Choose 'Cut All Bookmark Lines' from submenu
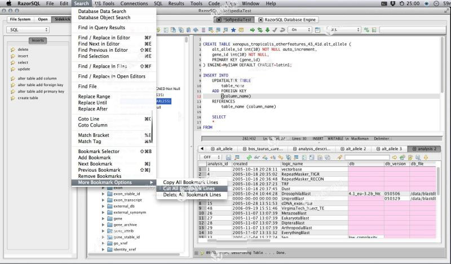The image size is (451, 264). [x=192, y=189]
